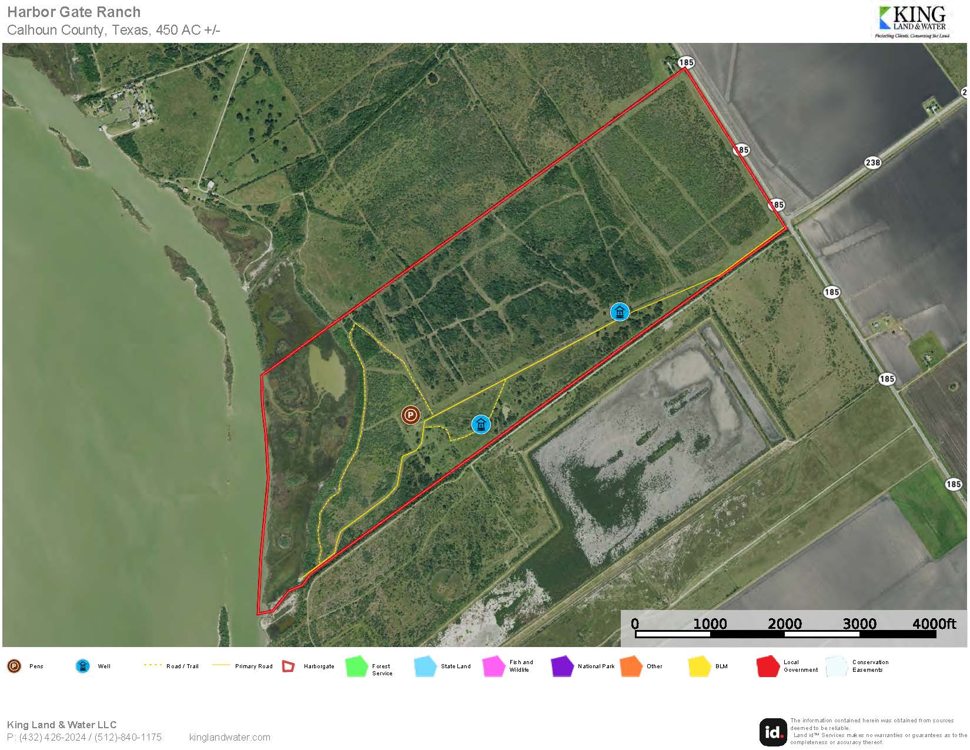
Task: Select the northeastern Well marker on the map
Action: [620, 312]
